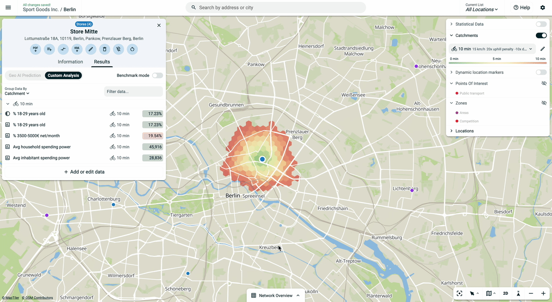Click the crossed-out location pin icon

(x=118, y=49)
